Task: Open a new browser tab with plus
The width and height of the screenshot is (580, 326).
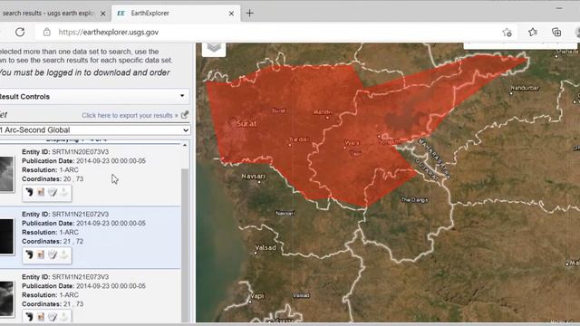Action: click(250, 14)
